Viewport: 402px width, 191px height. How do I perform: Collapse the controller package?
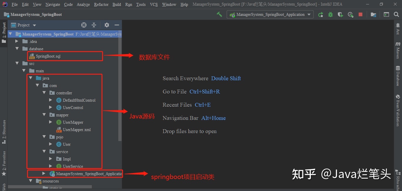(44, 93)
